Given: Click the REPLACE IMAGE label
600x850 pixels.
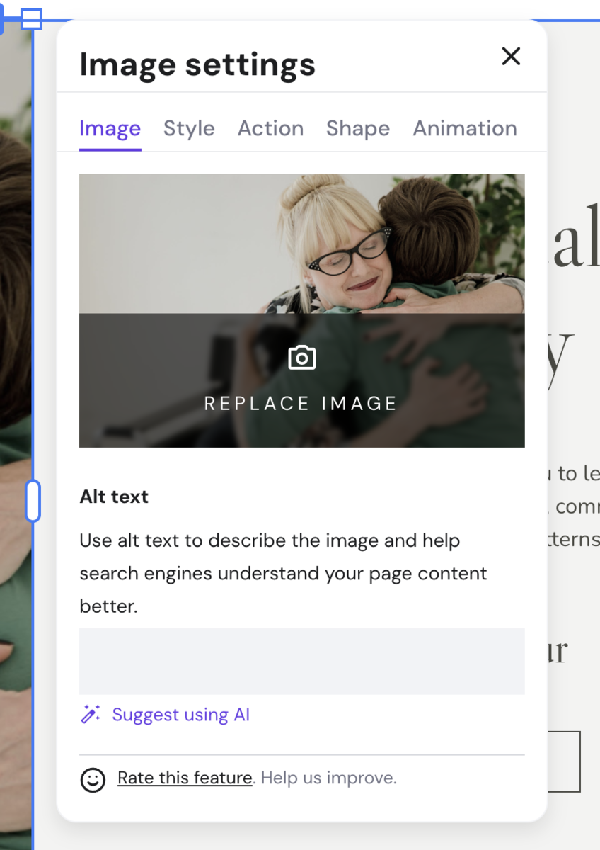Looking at the screenshot, I should click(x=301, y=404).
